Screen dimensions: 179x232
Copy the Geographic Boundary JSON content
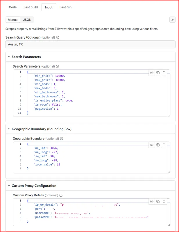158,145
